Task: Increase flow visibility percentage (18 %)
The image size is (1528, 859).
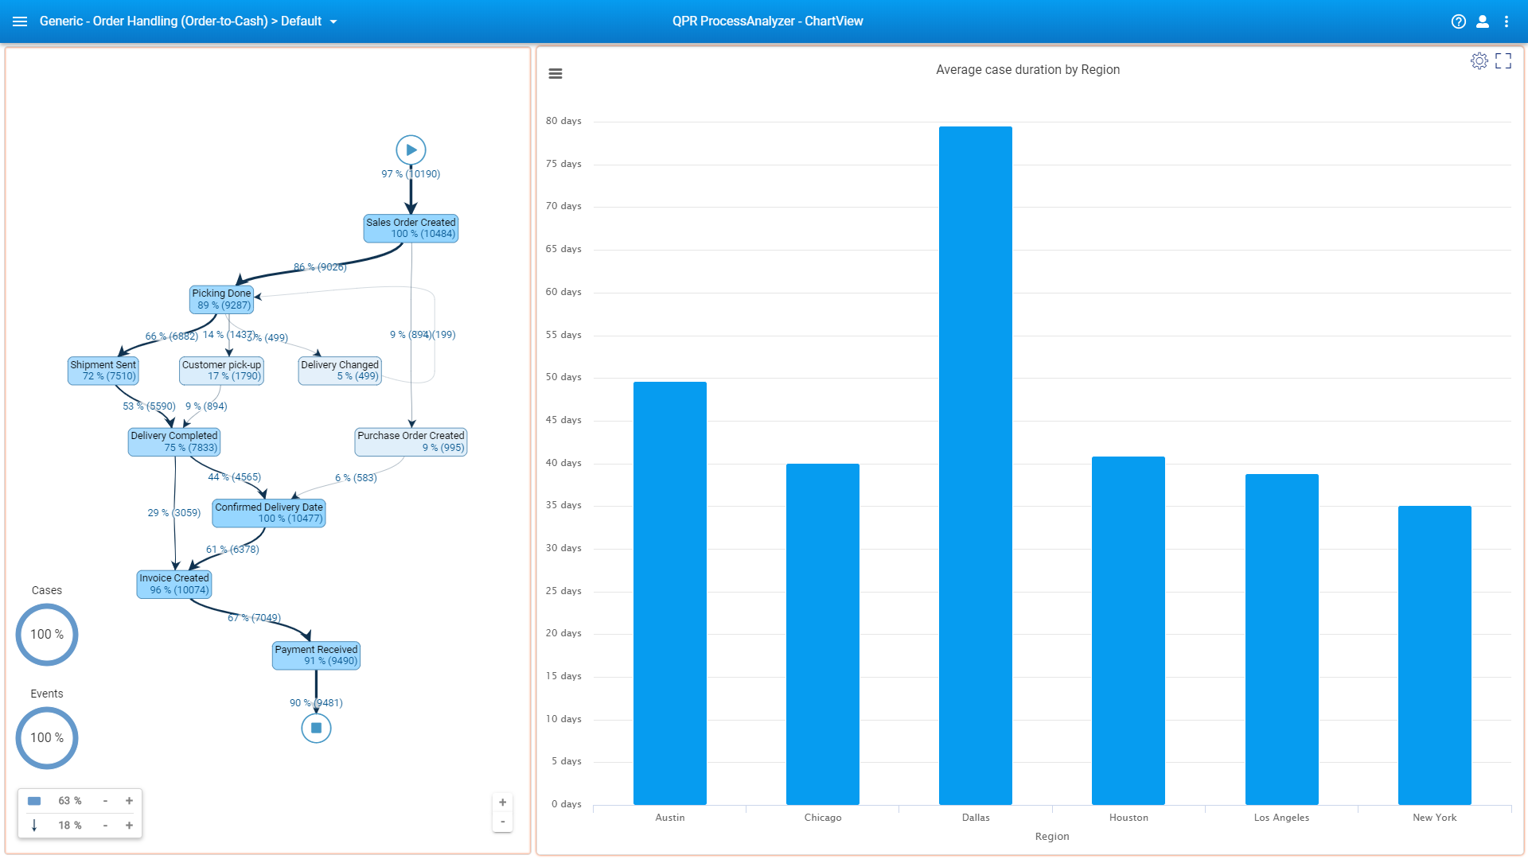Action: [129, 826]
